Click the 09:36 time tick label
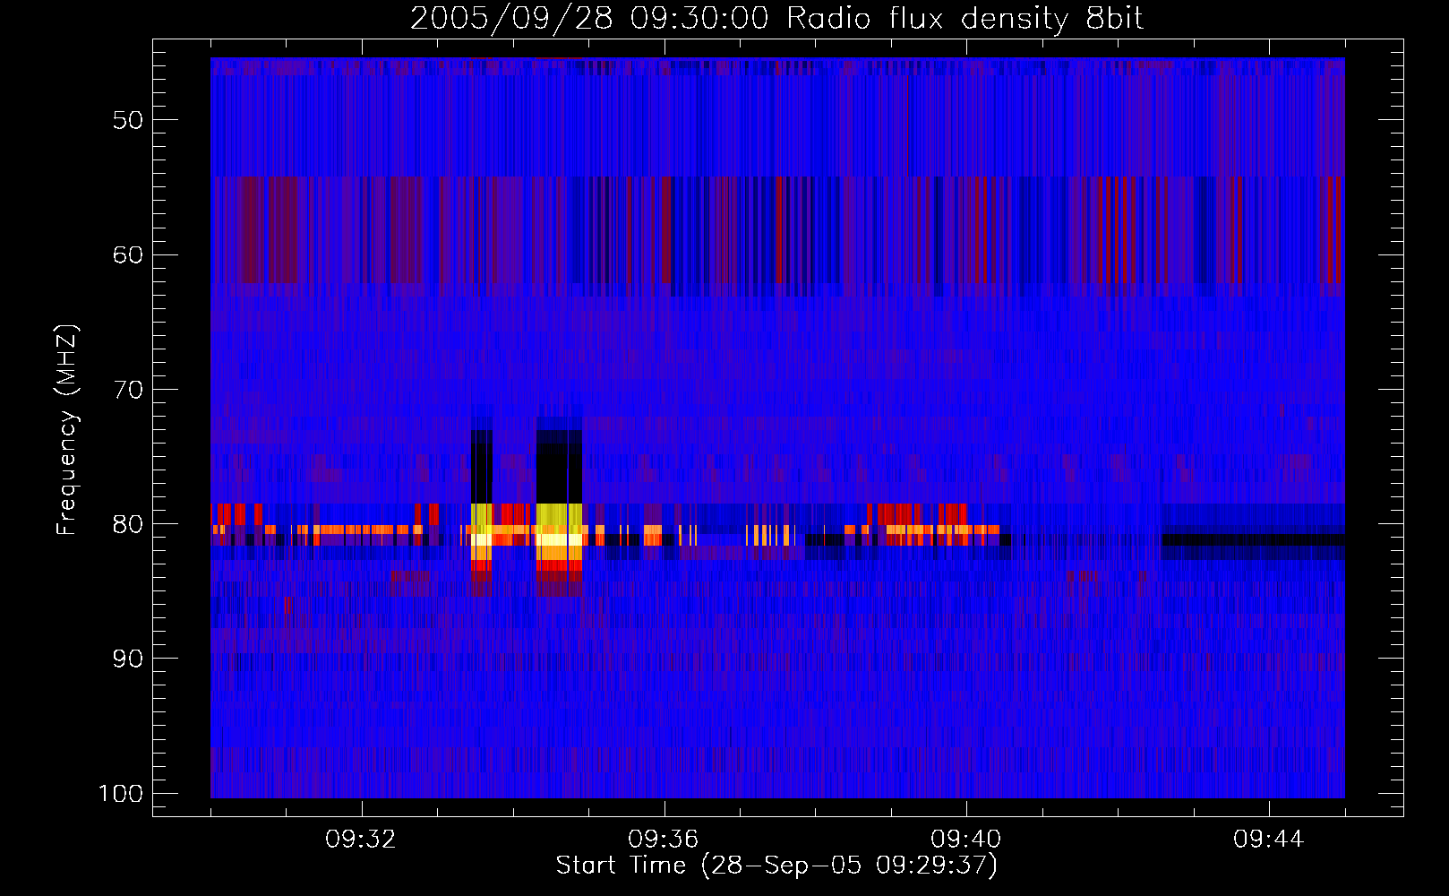The width and height of the screenshot is (1449, 896). point(664,840)
